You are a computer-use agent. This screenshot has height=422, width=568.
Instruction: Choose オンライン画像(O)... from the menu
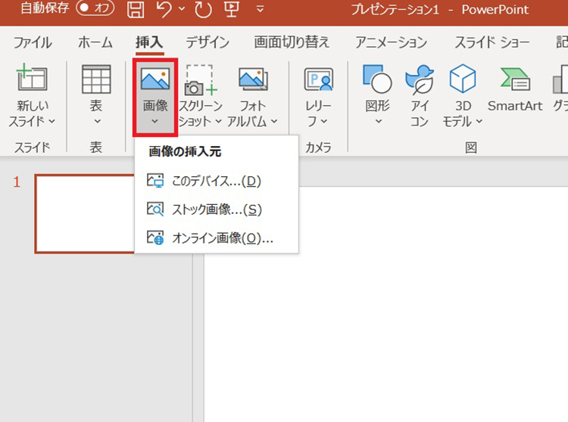point(217,237)
